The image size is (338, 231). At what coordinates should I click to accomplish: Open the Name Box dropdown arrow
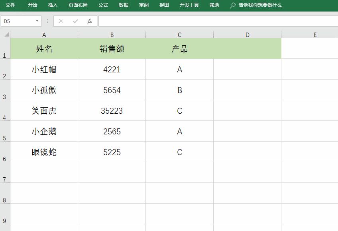coord(38,21)
